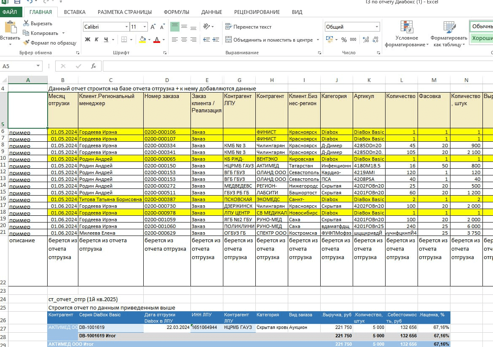Screen dimensions: 493x347
Task: Decrease decimal places
Action: pyautogui.click(x=375, y=40)
